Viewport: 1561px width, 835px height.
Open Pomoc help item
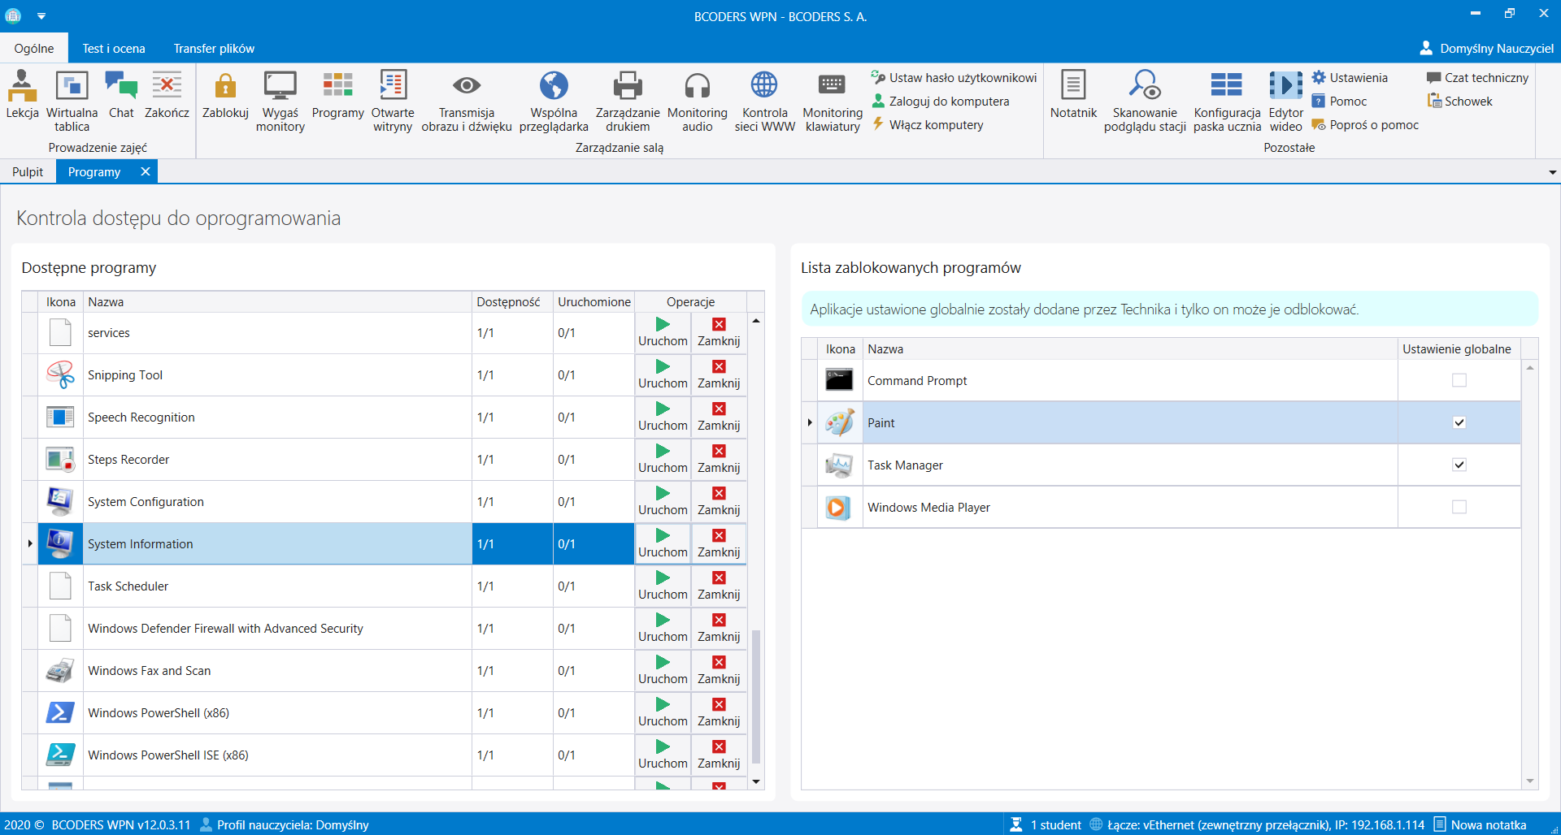pos(1339,102)
